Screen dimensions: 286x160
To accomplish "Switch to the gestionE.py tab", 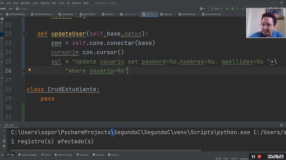I will 89,14.
